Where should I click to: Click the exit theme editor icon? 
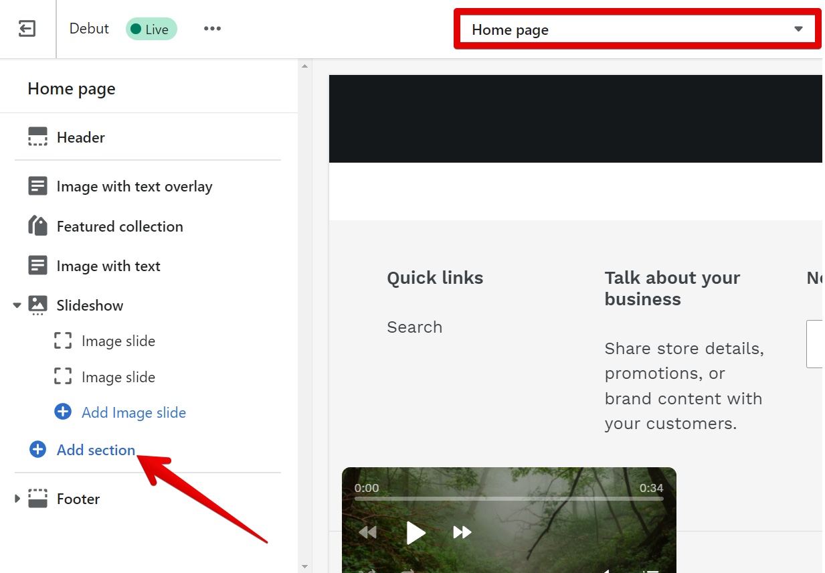tap(27, 28)
